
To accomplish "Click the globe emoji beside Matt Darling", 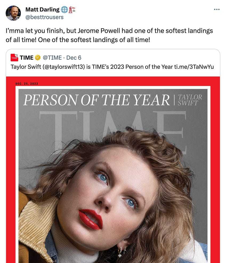I will pos(64,10).
